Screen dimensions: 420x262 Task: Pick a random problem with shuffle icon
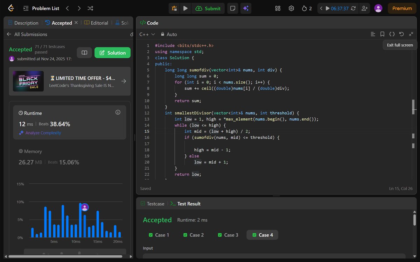click(x=90, y=8)
